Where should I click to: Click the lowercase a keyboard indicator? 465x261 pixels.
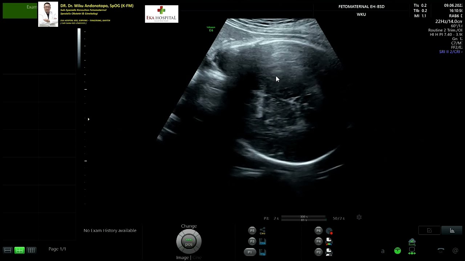383,251
